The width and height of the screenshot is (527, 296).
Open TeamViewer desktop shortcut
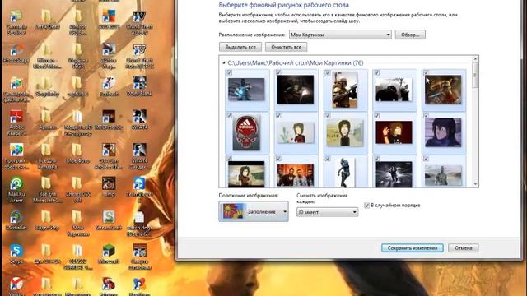coord(139,190)
